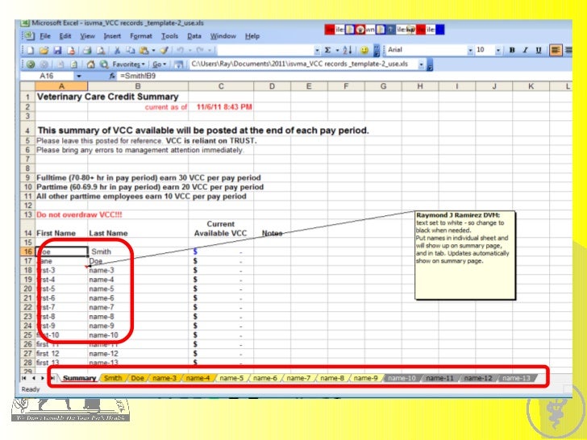The height and width of the screenshot is (440, 587).
Task: Click the first sheet navigation arrow
Action: click(24, 378)
